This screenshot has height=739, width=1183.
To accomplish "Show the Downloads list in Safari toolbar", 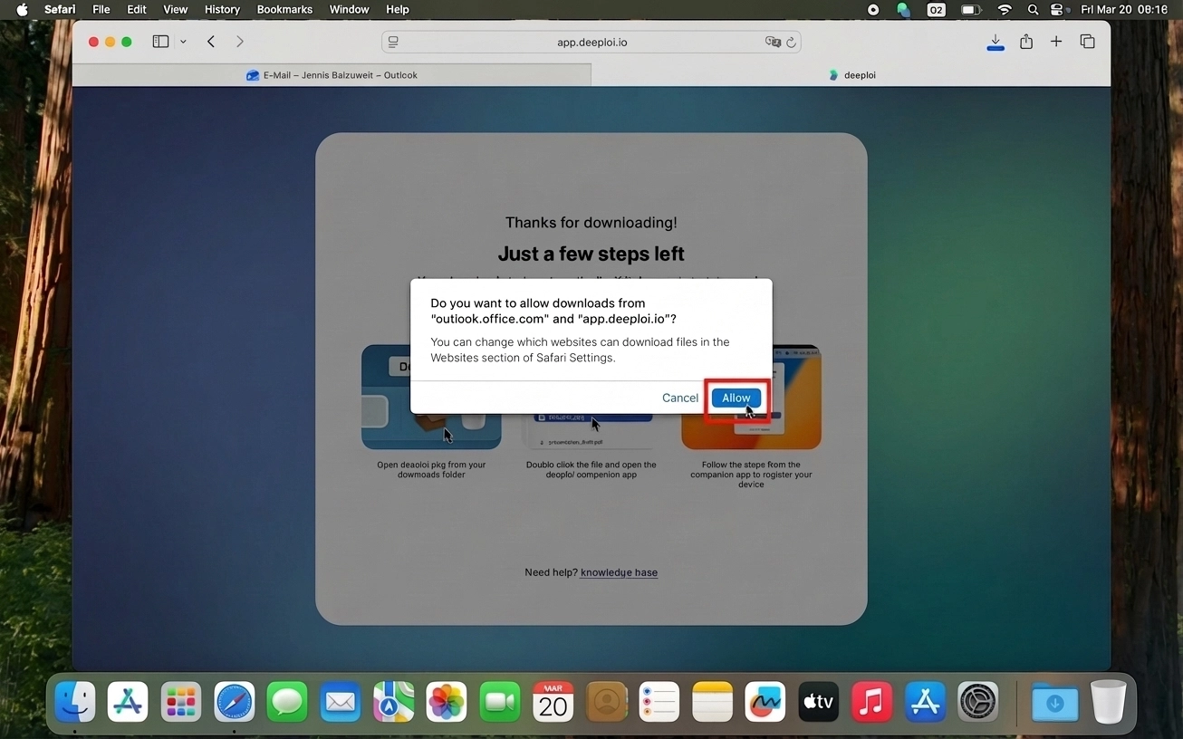I will click(995, 42).
